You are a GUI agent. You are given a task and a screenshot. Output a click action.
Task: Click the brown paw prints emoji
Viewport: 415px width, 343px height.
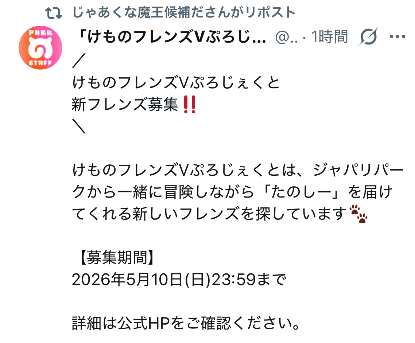(x=358, y=213)
